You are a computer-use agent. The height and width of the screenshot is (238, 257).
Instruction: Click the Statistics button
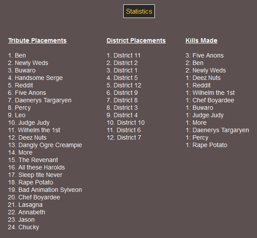pyautogui.click(x=139, y=11)
